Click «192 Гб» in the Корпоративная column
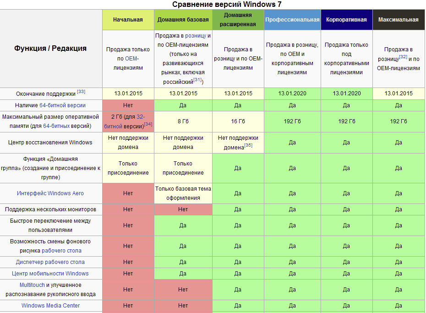 346,121
